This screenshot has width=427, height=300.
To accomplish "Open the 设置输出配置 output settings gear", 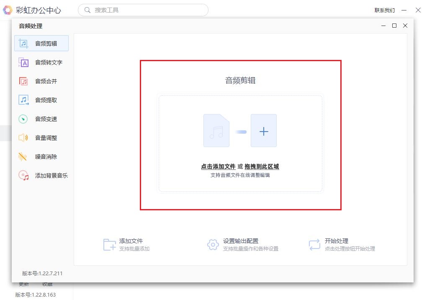I will pos(212,244).
